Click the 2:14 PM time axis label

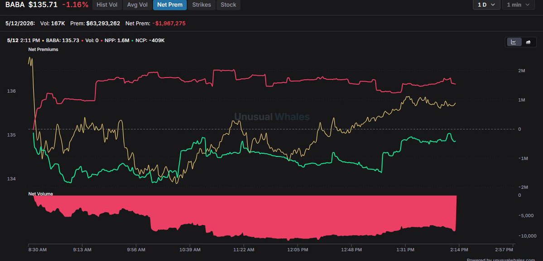point(459,250)
